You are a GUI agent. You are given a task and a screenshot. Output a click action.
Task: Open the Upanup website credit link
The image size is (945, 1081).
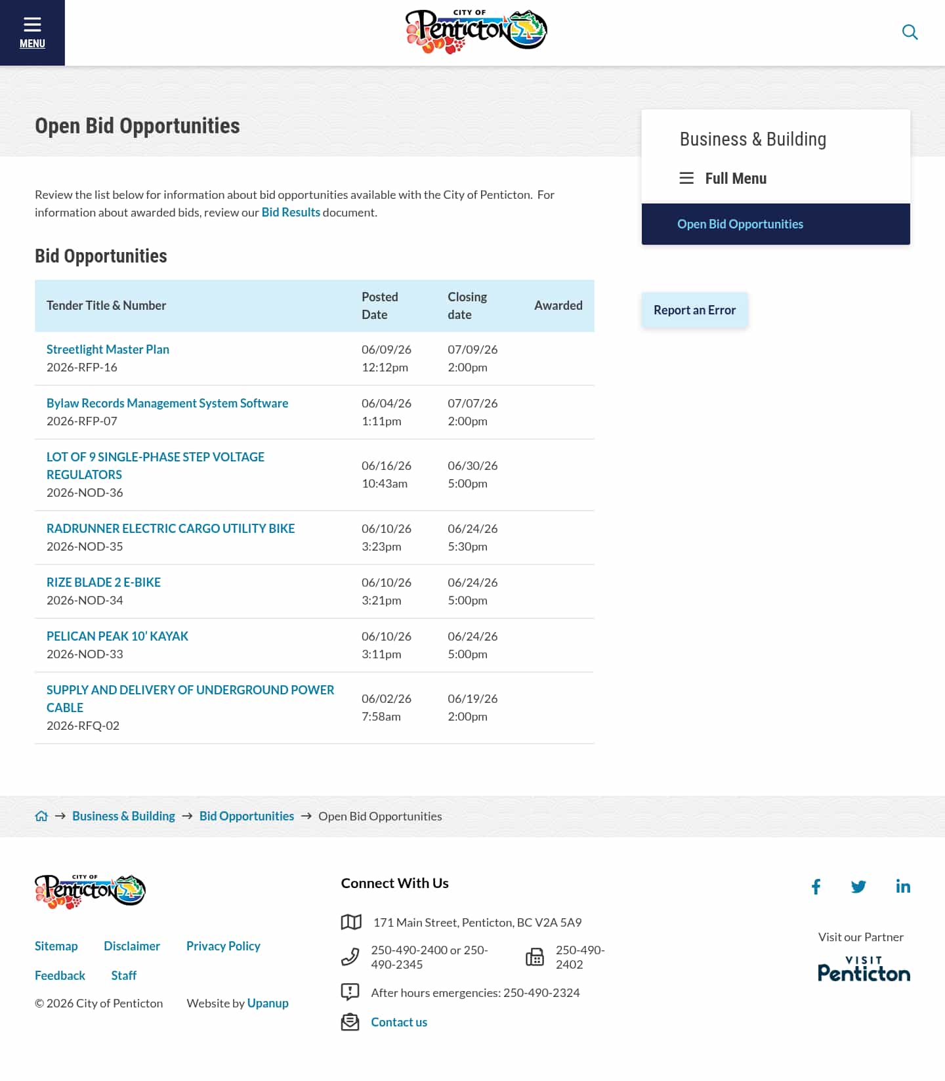(268, 1003)
